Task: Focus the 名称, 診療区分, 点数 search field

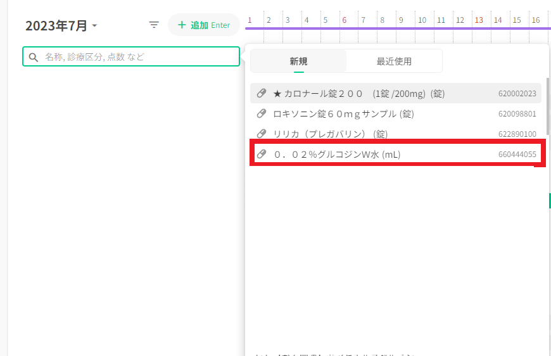Action: (x=131, y=56)
